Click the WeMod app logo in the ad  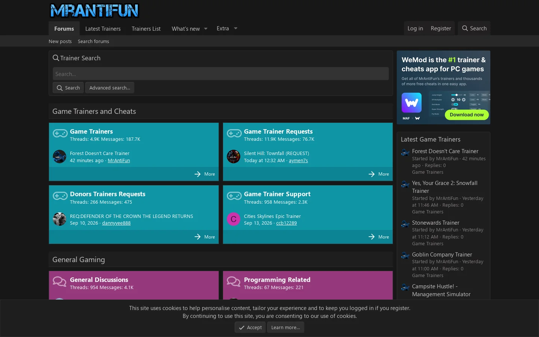tap(411, 103)
